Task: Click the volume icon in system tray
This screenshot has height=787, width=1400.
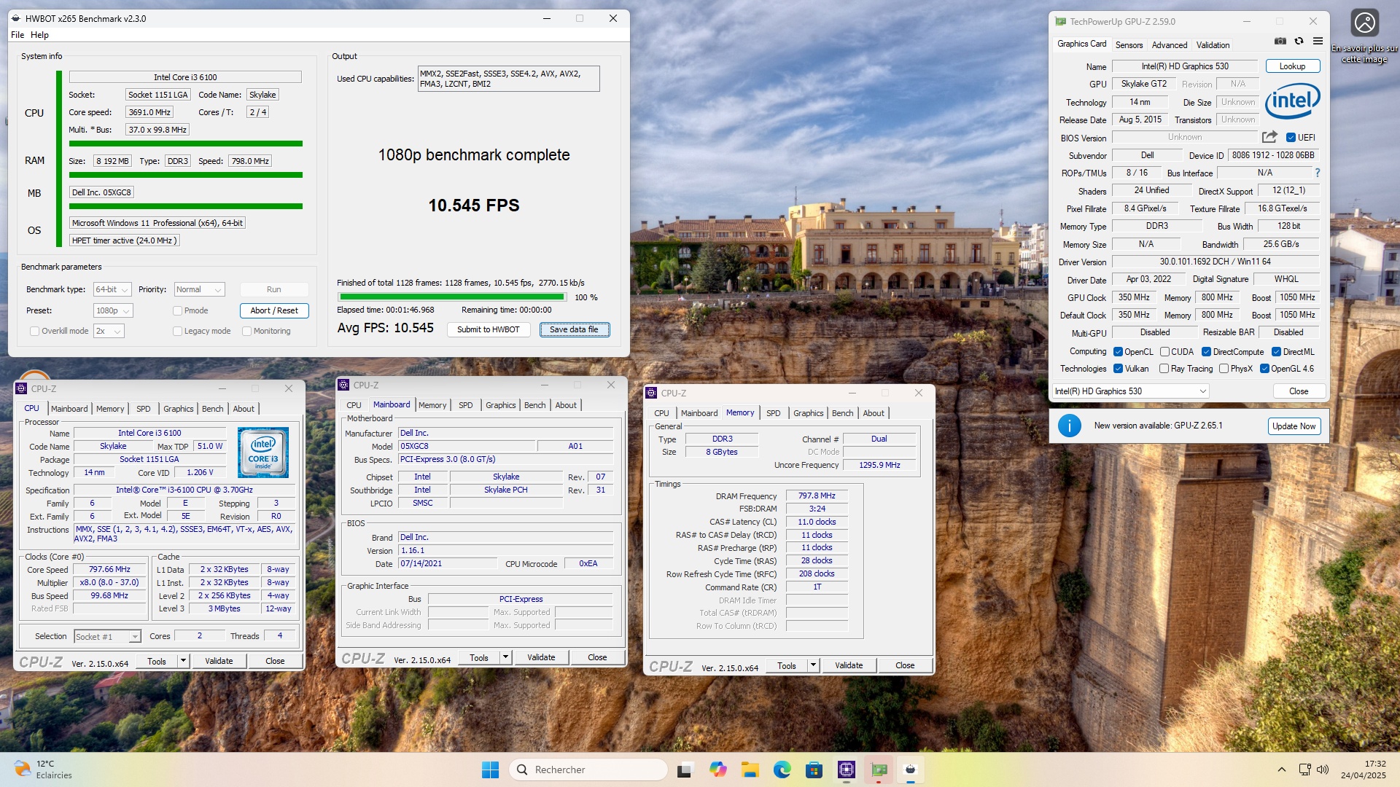Action: tap(1323, 770)
